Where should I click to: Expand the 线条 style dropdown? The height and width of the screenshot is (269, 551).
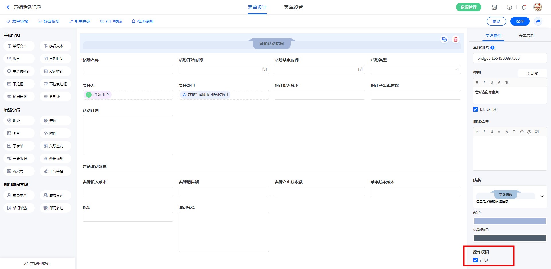point(542,196)
